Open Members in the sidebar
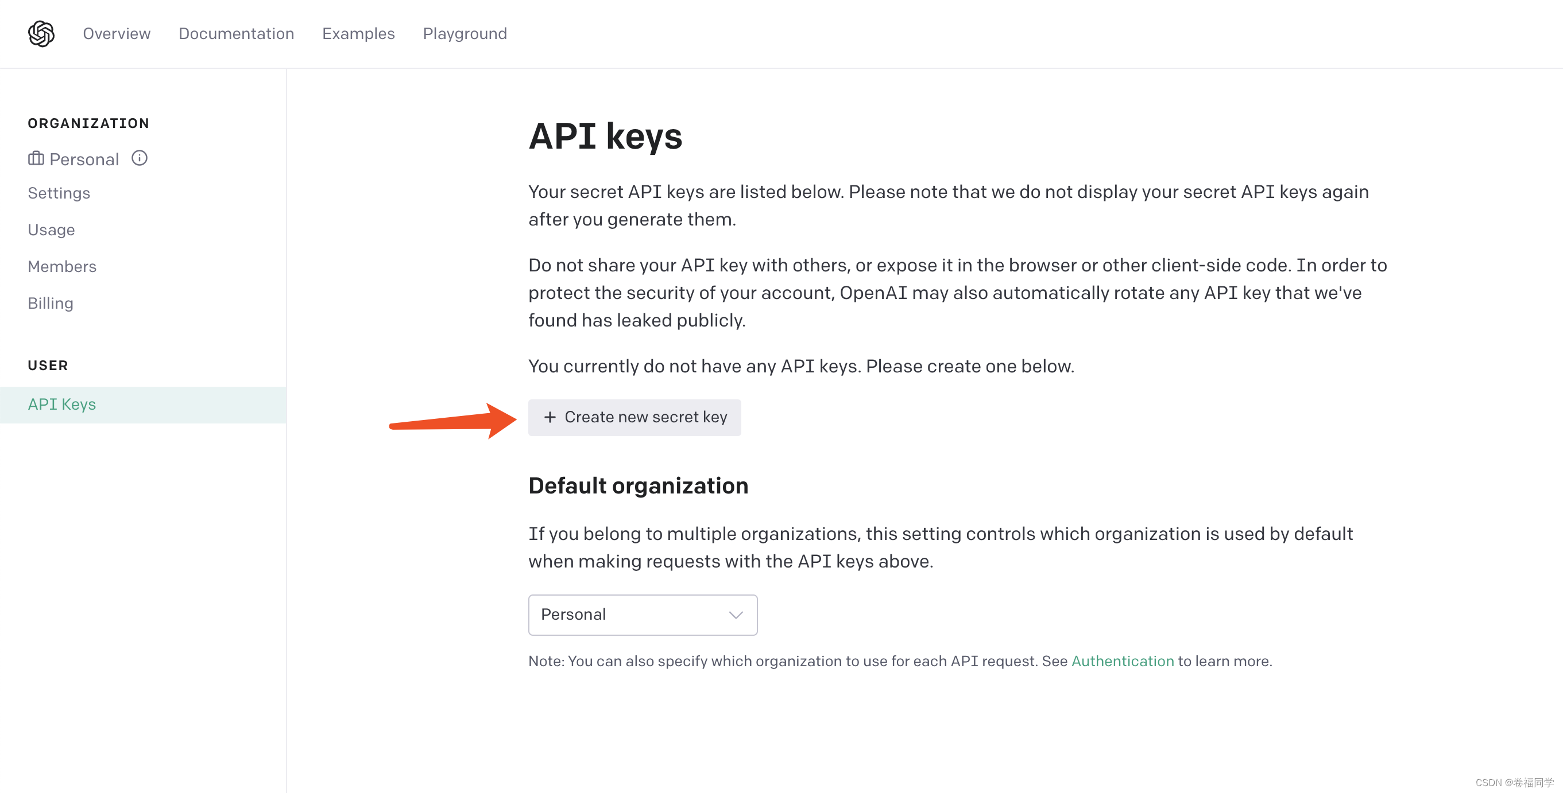This screenshot has height=793, width=1563. click(62, 267)
